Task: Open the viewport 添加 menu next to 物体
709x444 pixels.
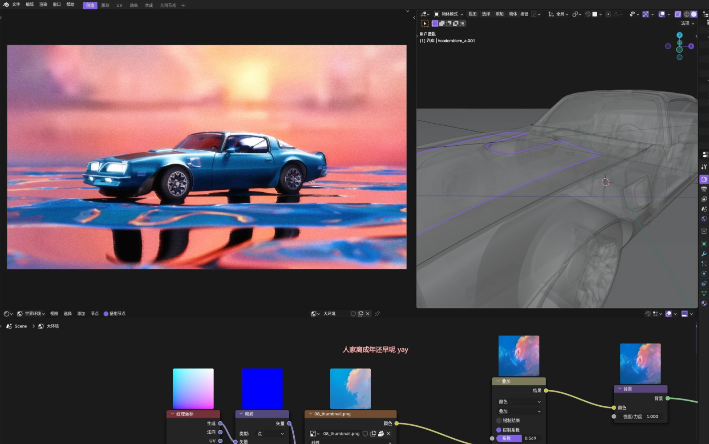Action: coord(500,14)
